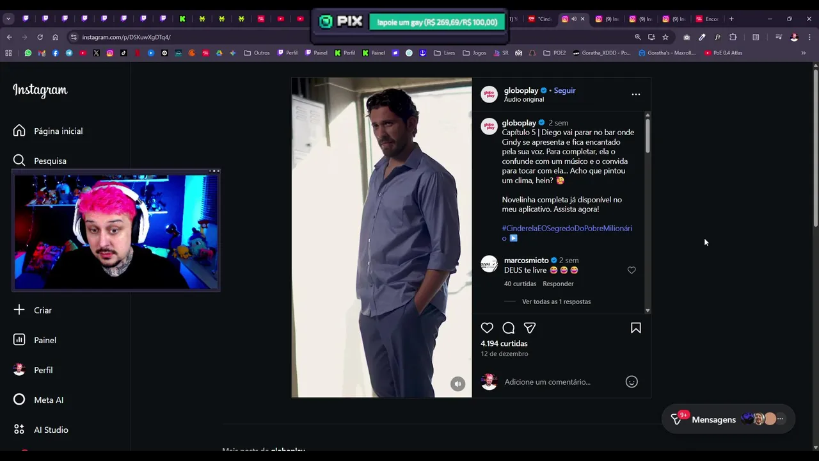819x461 pixels.
Task: Mute tab via speaker icon
Action: [574, 19]
